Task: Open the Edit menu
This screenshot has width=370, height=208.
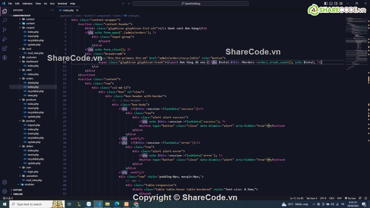Action: click(17, 4)
